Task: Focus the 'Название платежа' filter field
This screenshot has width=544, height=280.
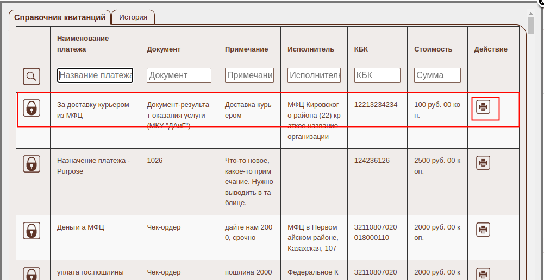Action: coord(95,75)
